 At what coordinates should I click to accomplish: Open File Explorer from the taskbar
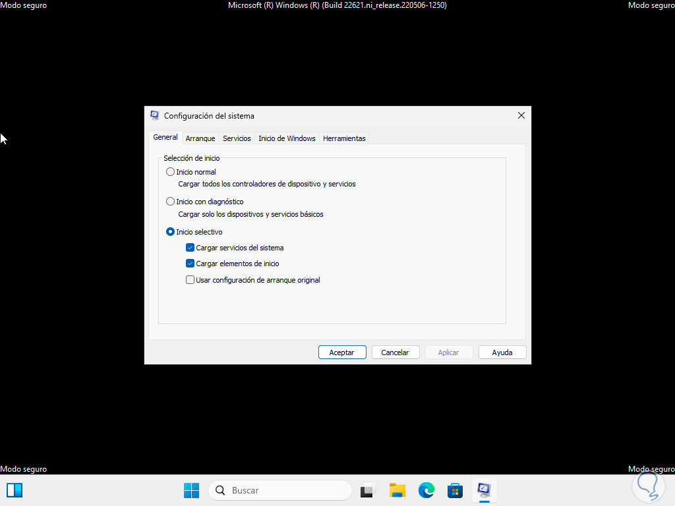click(x=397, y=490)
